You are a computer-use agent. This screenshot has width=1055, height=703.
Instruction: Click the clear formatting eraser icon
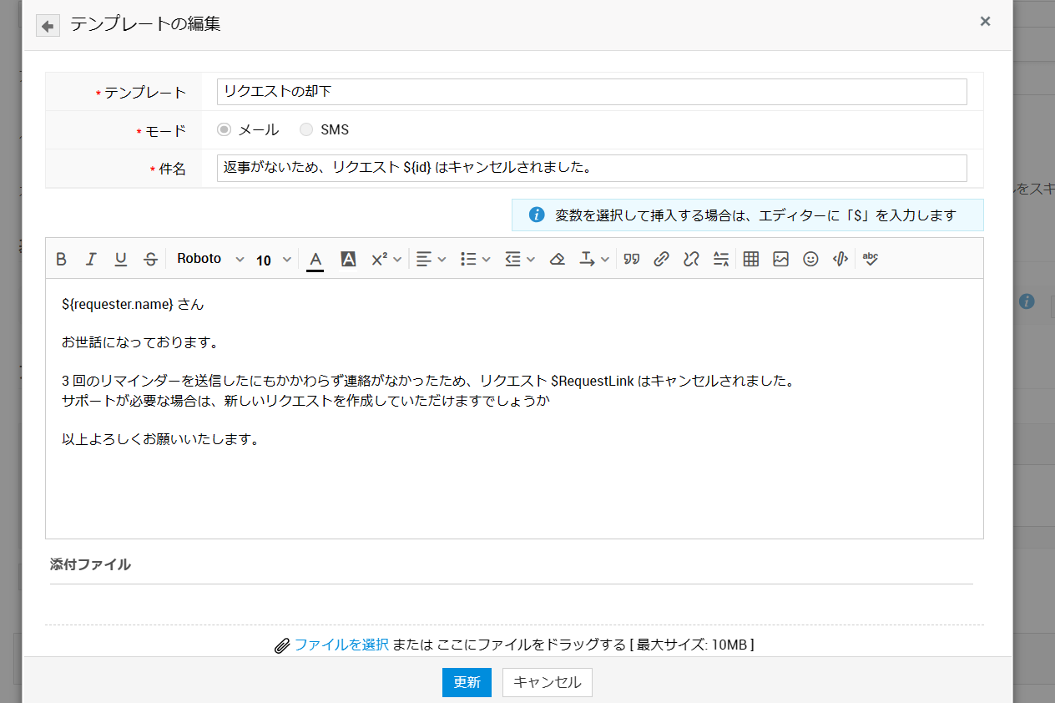[557, 259]
